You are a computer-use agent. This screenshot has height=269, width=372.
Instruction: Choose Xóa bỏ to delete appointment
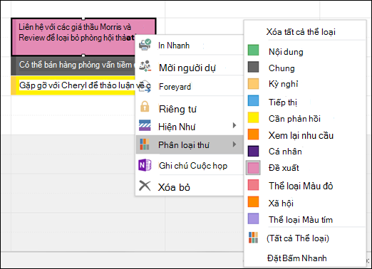(x=190, y=187)
